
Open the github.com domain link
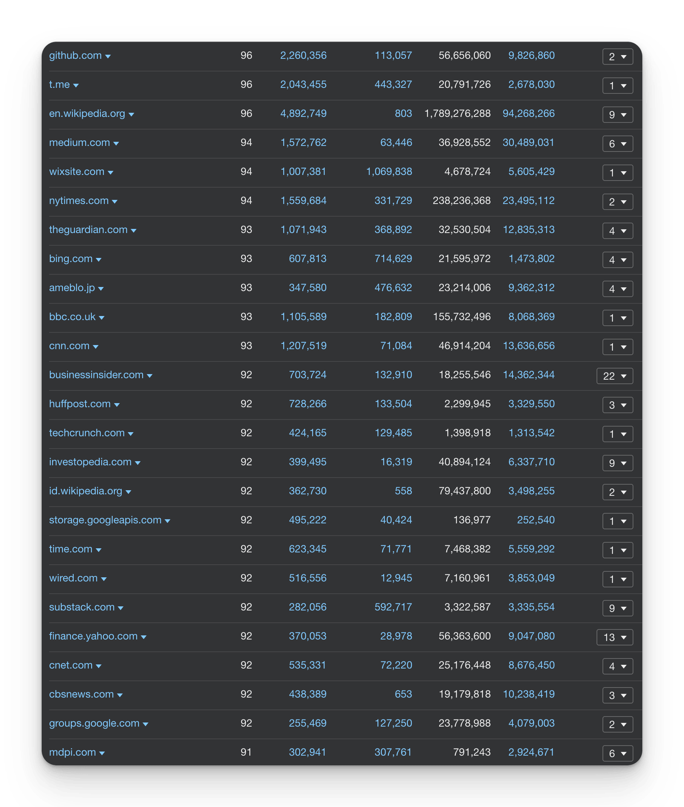tap(75, 55)
